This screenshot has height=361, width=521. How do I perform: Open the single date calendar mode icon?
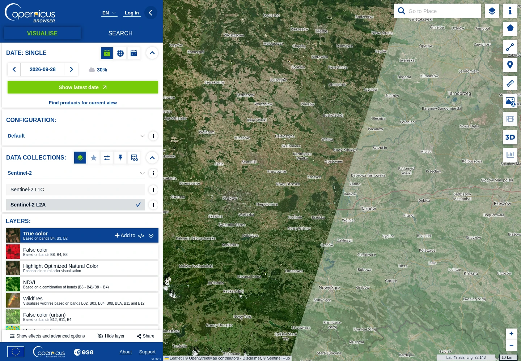[x=107, y=53]
